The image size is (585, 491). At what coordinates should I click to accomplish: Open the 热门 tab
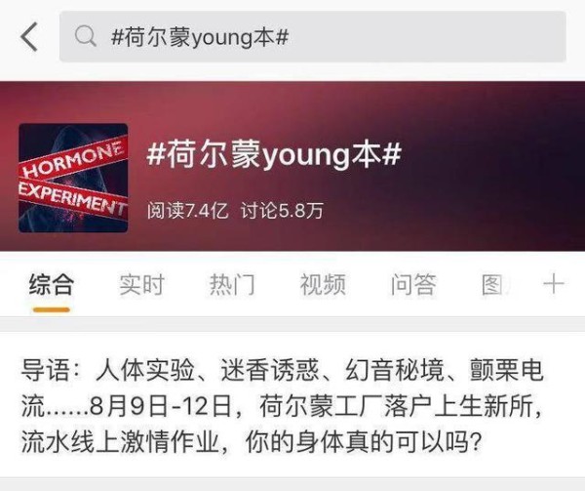coord(232,284)
